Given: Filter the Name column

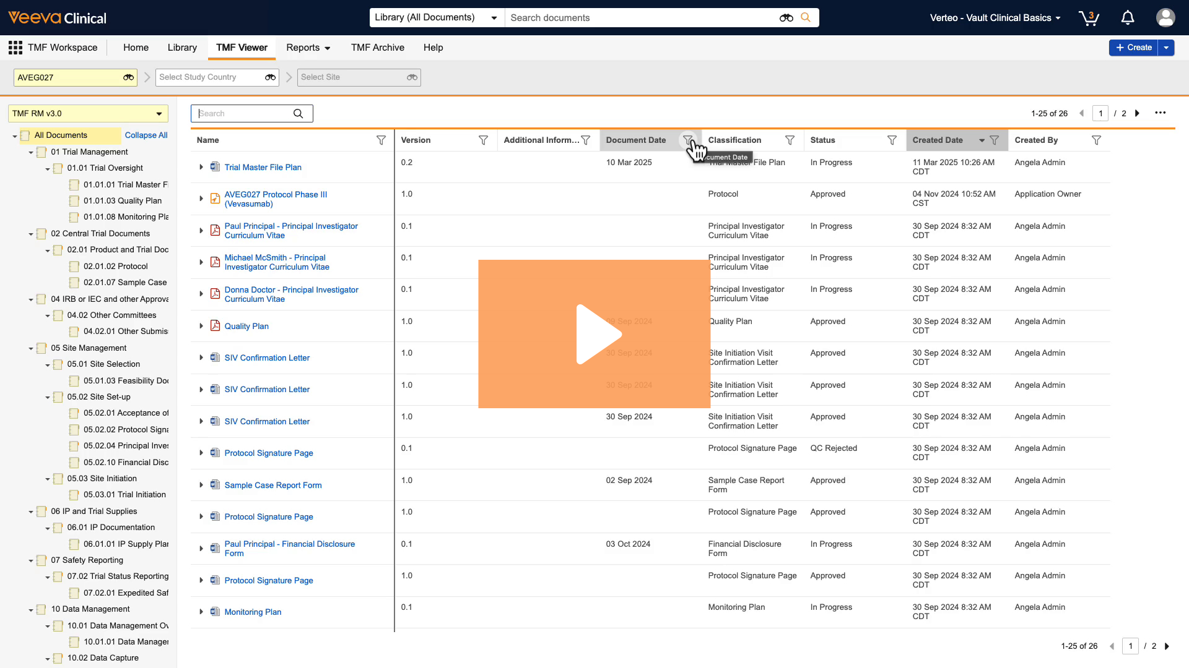Looking at the screenshot, I should click(x=381, y=140).
